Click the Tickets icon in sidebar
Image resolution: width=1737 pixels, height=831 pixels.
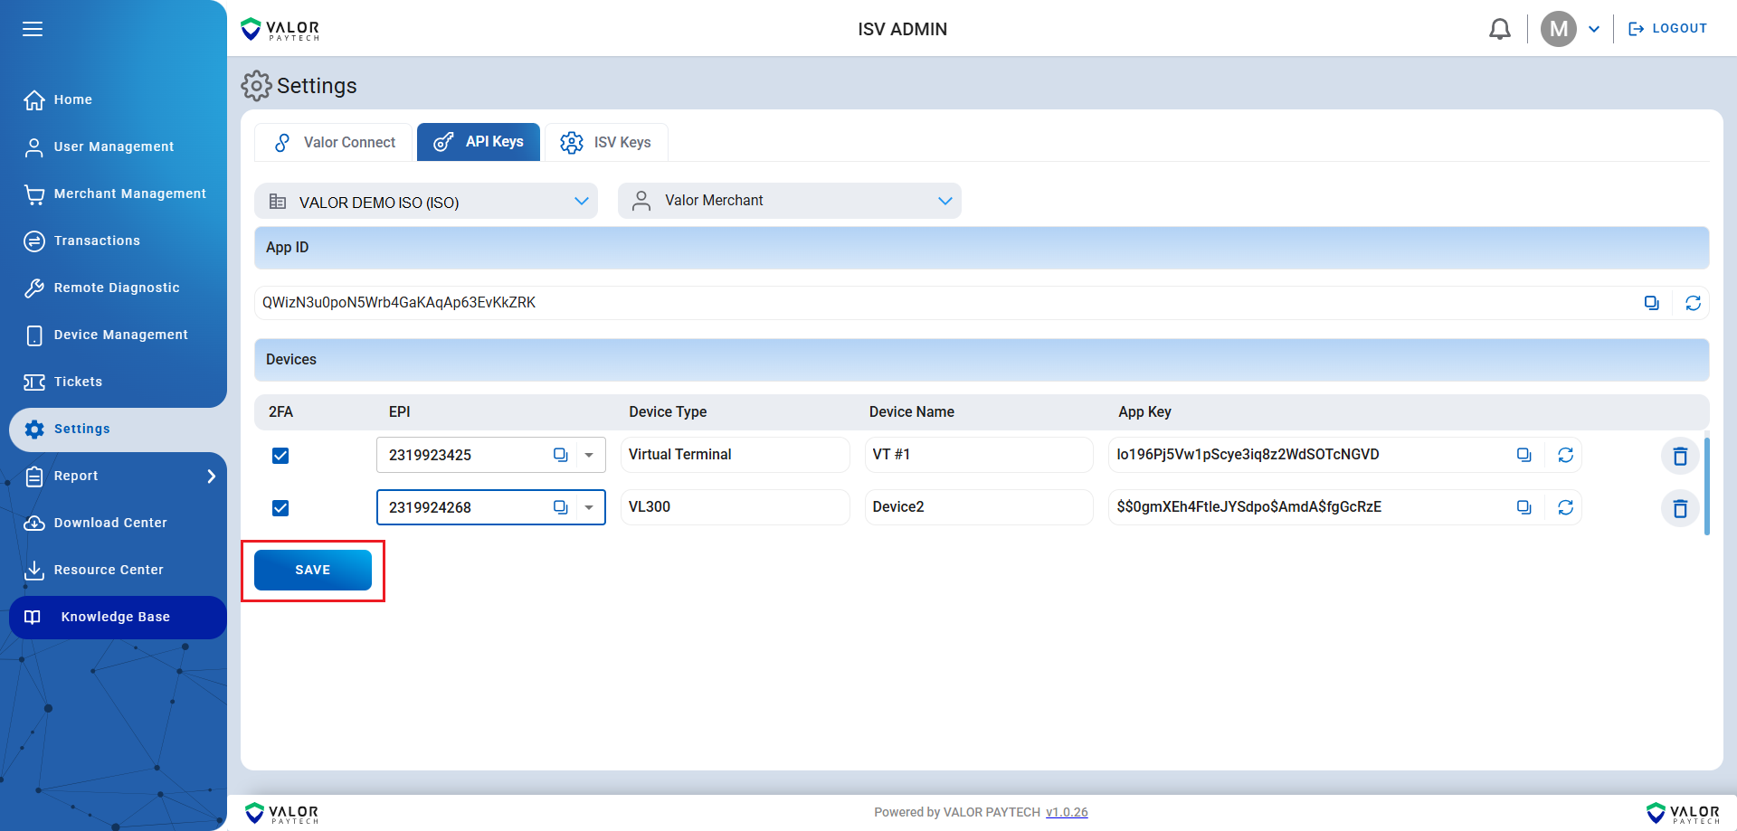[34, 382]
